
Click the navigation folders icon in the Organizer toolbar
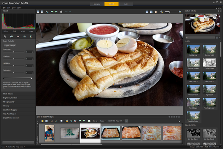coord(42,121)
